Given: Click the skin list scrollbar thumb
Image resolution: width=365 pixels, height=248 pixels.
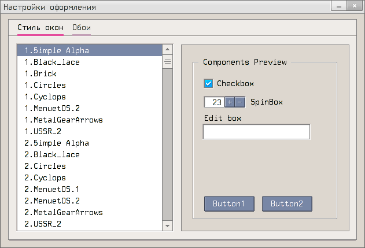Looking at the screenshot, I should click(x=168, y=61).
